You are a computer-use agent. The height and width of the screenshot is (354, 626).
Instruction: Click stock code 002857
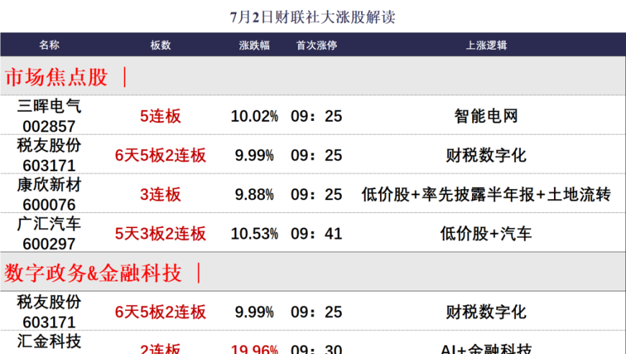point(49,127)
